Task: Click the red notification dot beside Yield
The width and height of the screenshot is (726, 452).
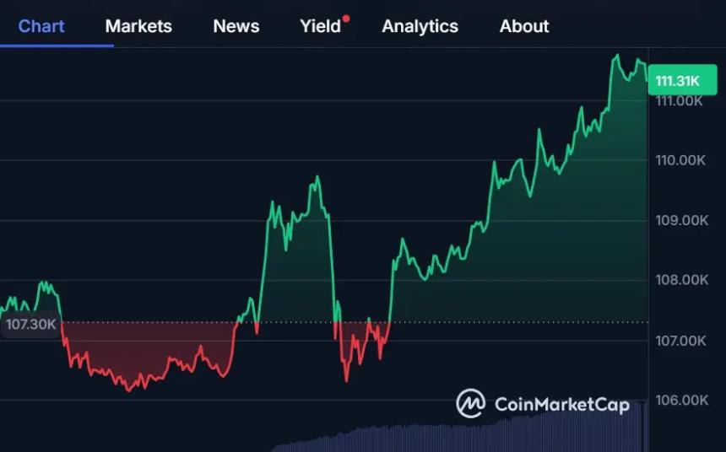Action: click(346, 18)
